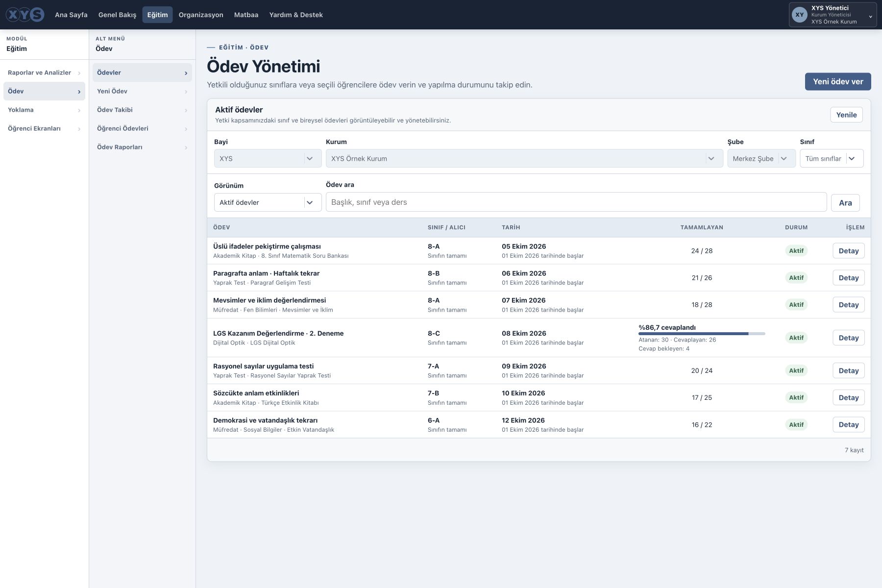
Task: Select Ödev in module sidebar
Action: pos(44,91)
